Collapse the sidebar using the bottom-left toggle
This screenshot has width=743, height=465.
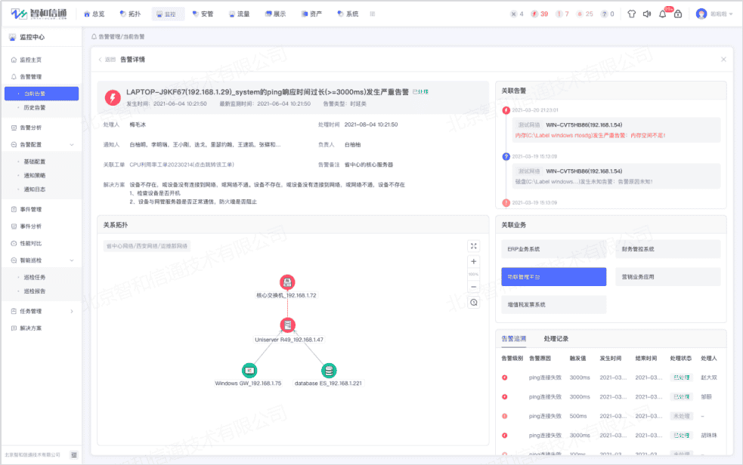click(73, 456)
